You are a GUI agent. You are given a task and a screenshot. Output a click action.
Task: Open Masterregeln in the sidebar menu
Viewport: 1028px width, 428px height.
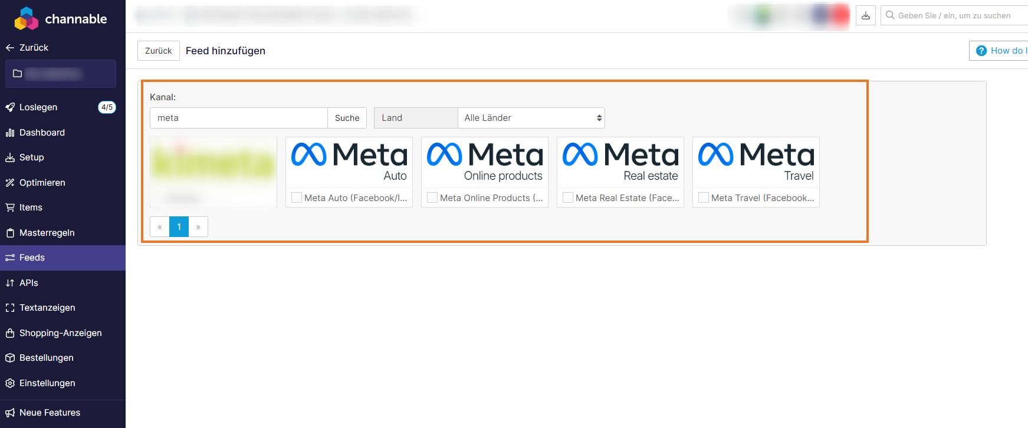point(47,233)
